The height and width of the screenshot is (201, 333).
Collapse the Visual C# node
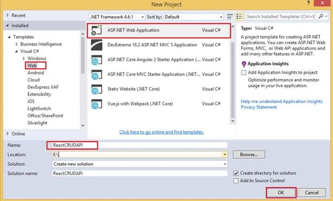click(x=17, y=51)
